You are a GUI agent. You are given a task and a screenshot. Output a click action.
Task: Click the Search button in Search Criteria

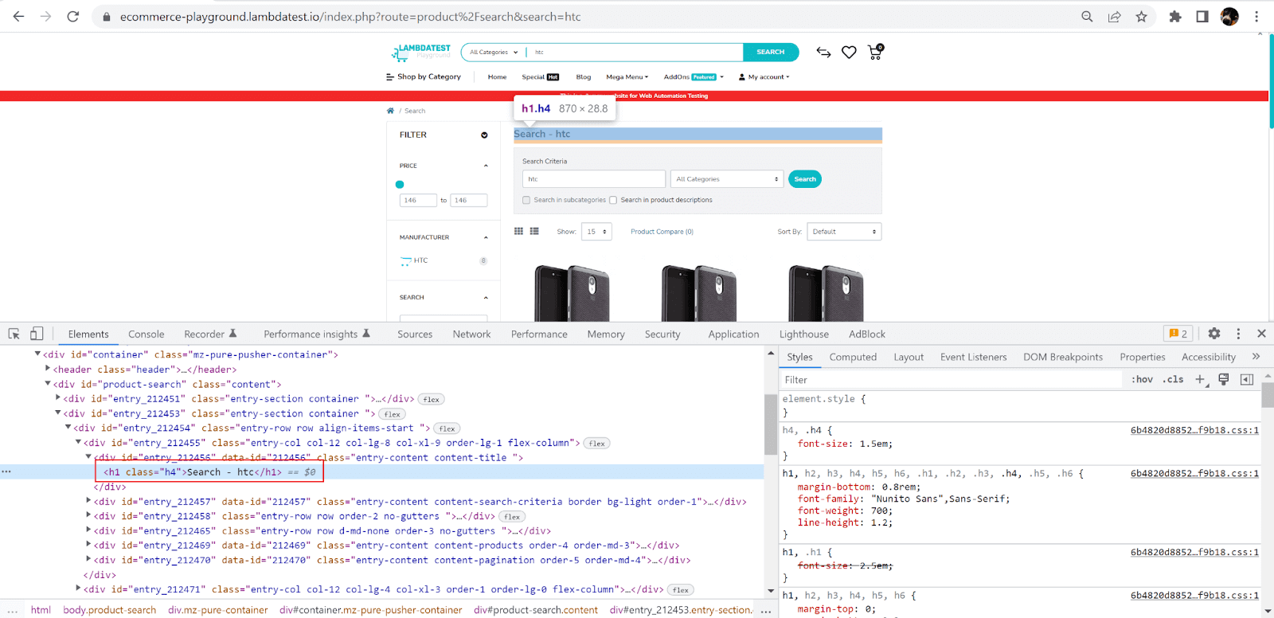805,179
